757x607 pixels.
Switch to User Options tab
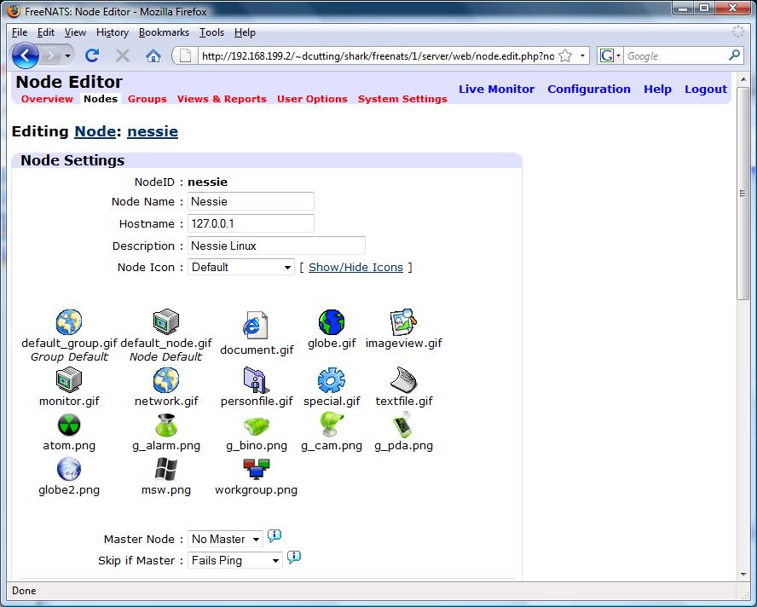[312, 99]
